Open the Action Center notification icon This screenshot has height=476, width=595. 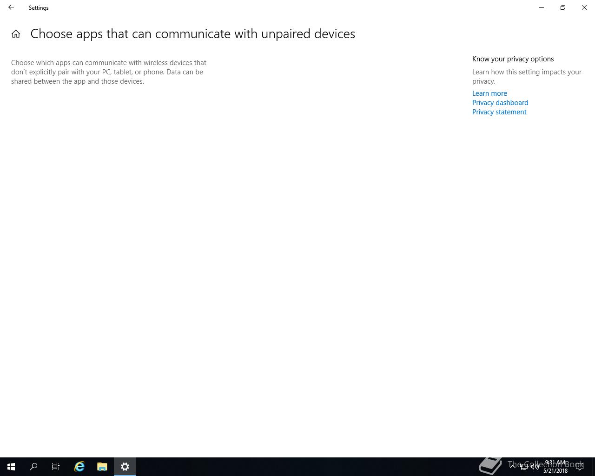tap(580, 467)
